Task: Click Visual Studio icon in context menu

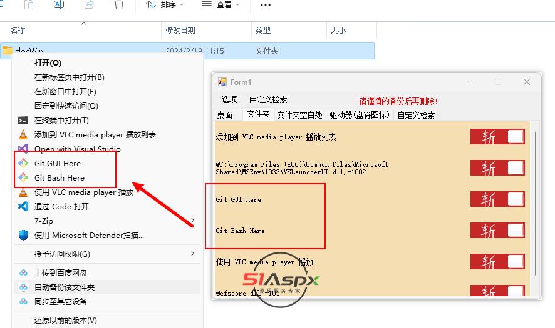Action: 23,149
